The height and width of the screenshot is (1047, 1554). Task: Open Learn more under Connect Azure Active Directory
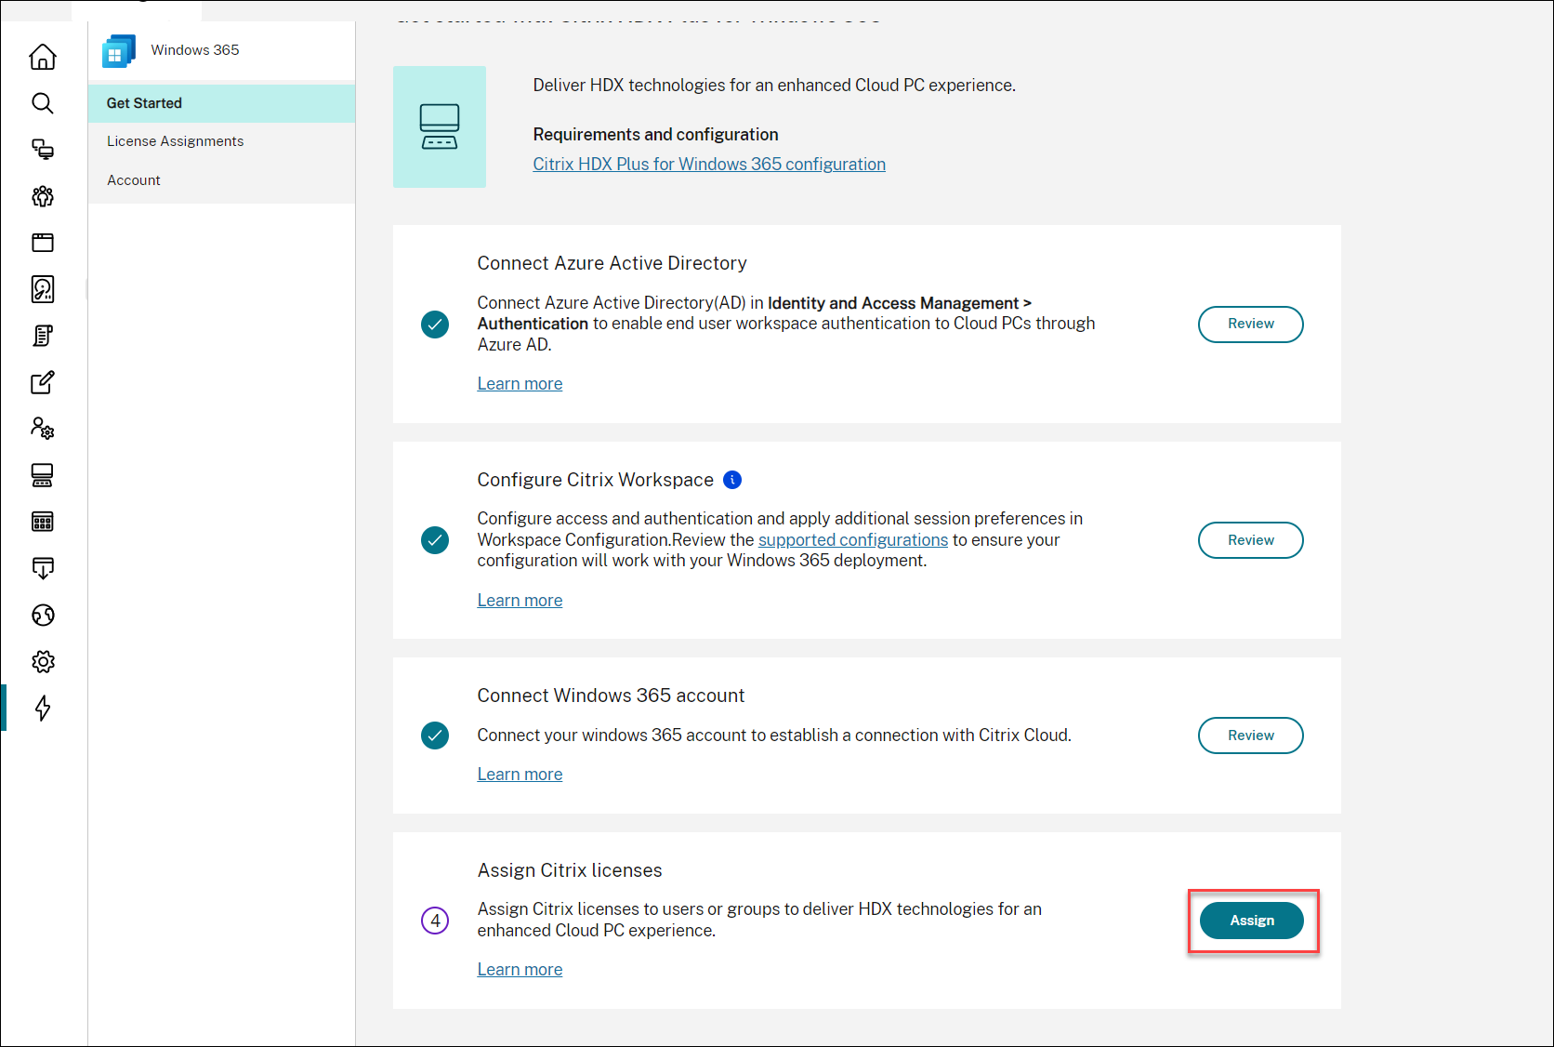[x=520, y=384]
